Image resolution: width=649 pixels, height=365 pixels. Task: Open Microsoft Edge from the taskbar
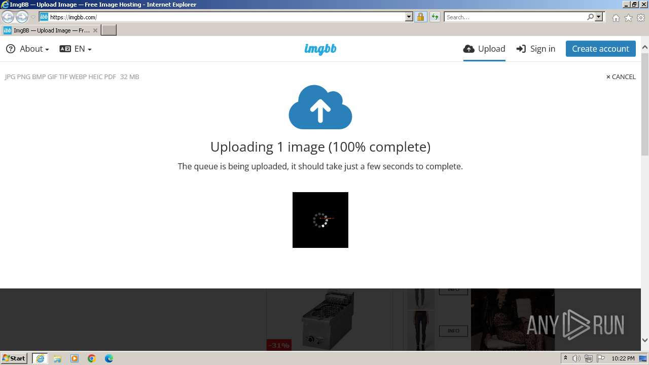(x=109, y=358)
